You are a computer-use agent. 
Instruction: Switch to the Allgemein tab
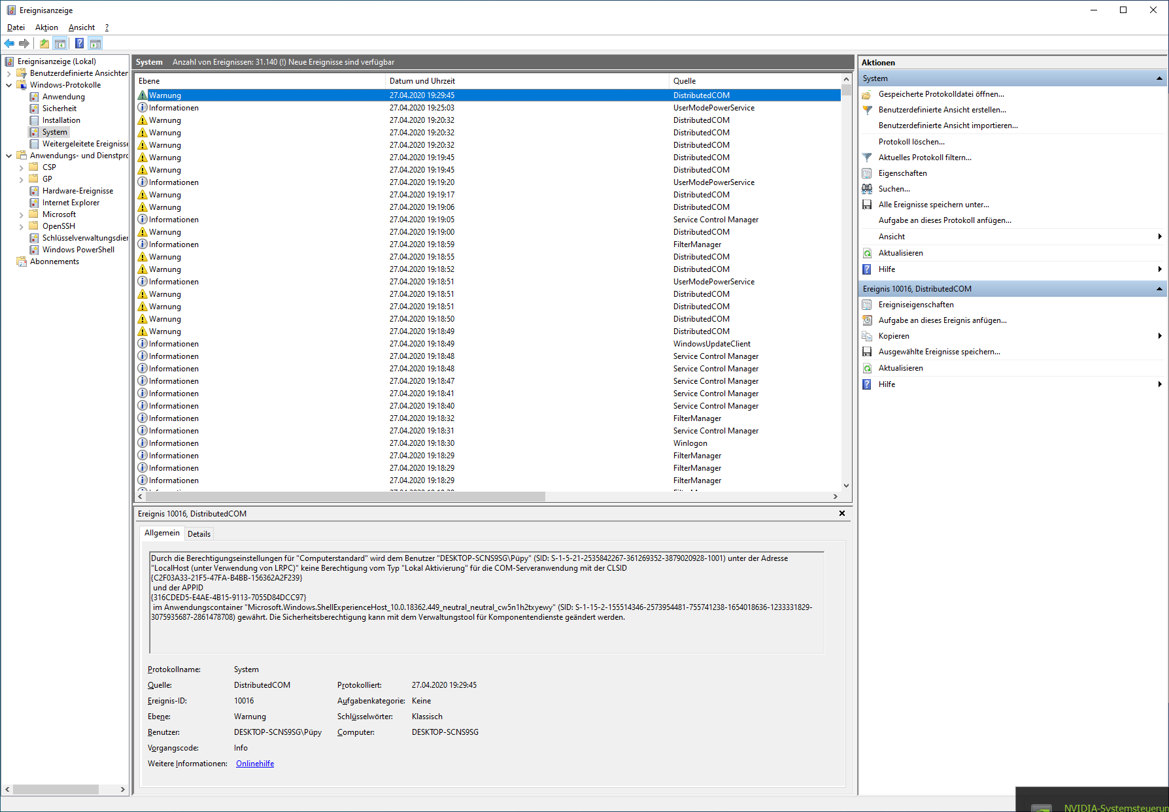pyautogui.click(x=162, y=533)
